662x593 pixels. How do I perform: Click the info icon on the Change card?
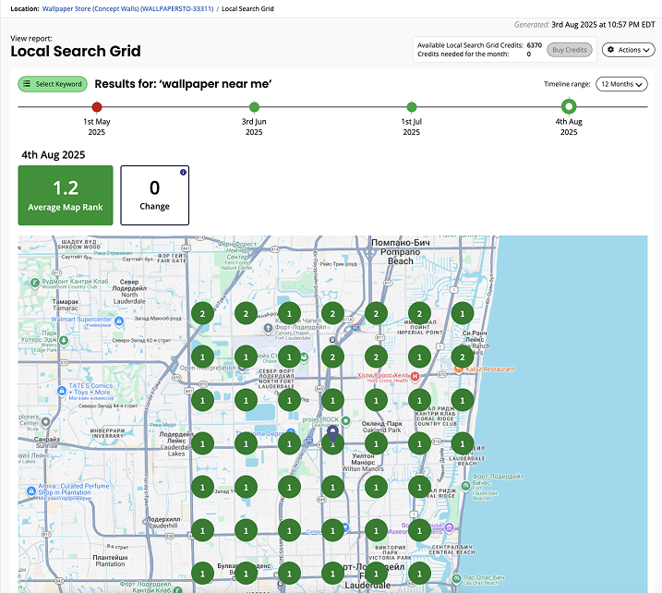(x=183, y=173)
